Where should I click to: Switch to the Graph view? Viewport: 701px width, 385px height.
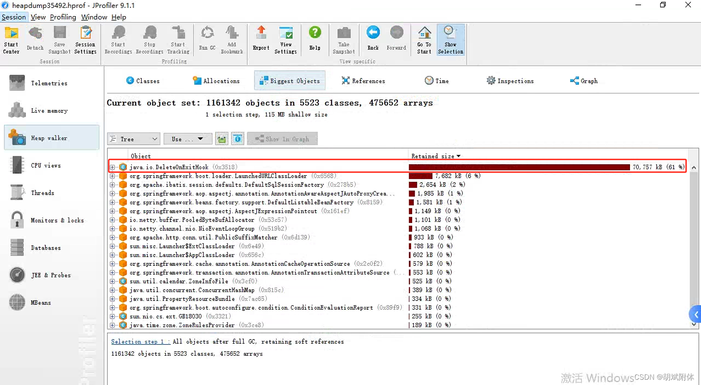coord(584,81)
